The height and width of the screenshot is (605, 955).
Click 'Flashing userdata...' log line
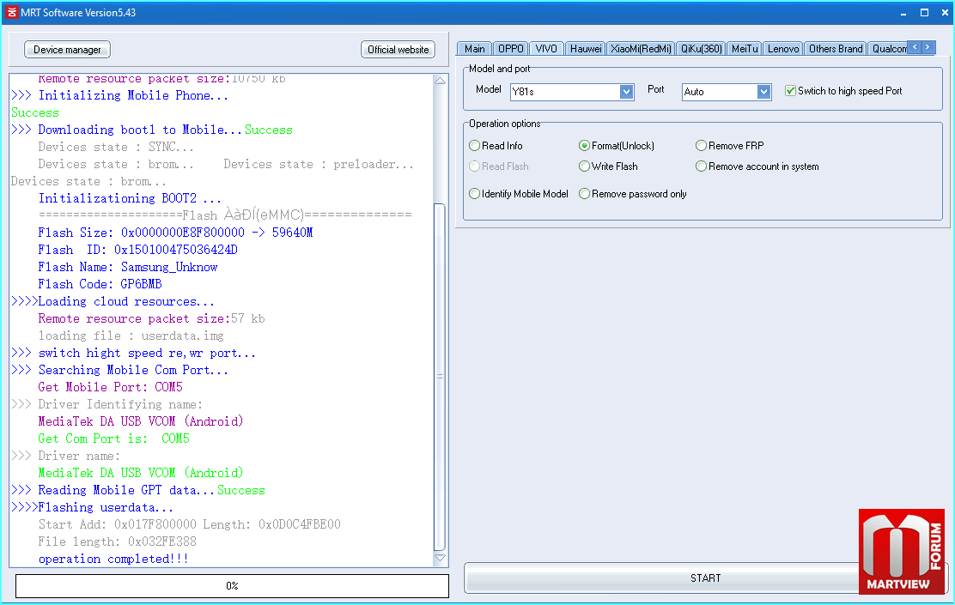pyautogui.click(x=93, y=507)
